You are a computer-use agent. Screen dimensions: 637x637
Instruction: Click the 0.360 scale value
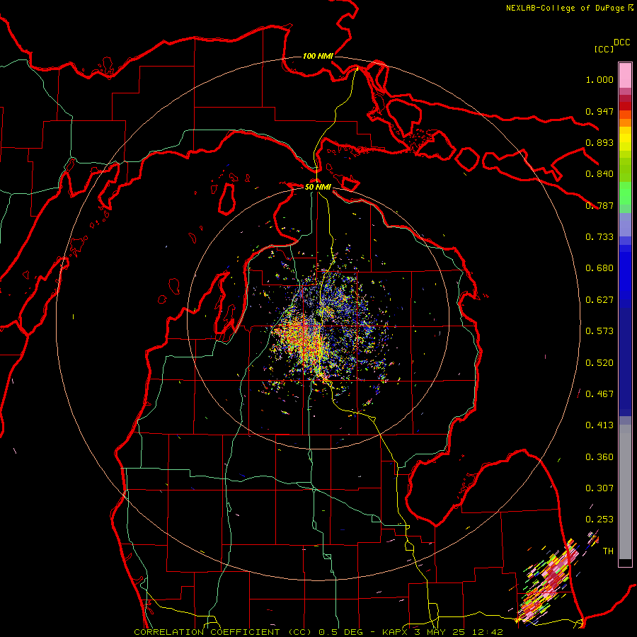pyautogui.click(x=599, y=457)
